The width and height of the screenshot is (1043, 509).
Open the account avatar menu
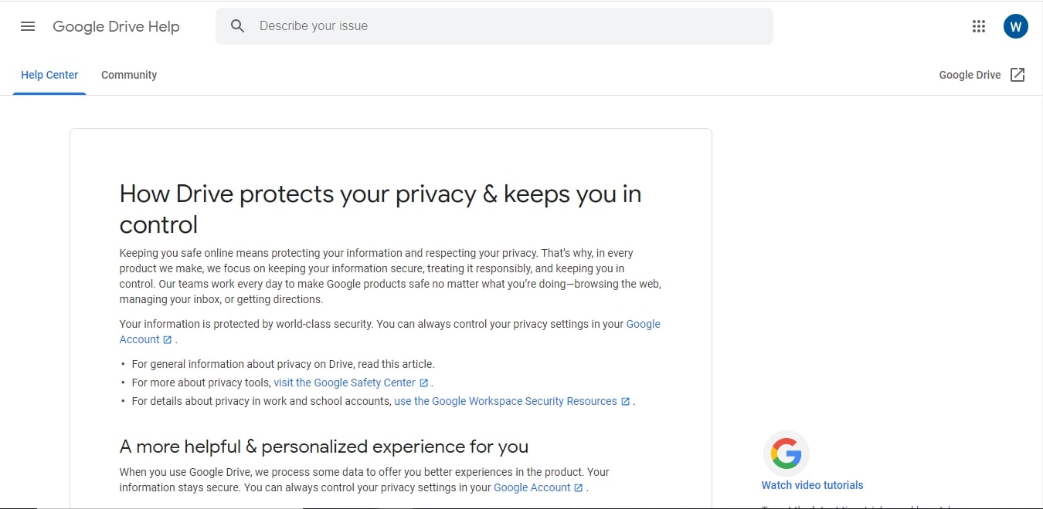point(1016,25)
